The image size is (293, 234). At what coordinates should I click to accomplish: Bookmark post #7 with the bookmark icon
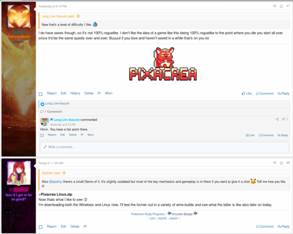(x=281, y=6)
